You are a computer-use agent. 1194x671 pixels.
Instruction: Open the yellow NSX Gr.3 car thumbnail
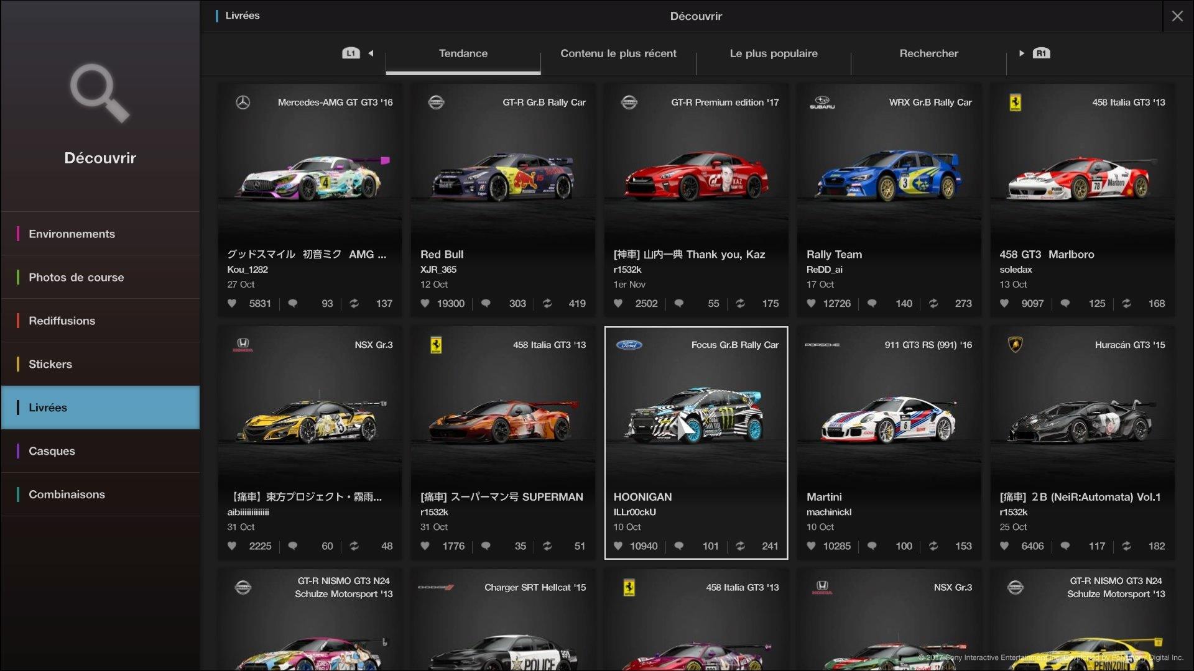pos(310,421)
